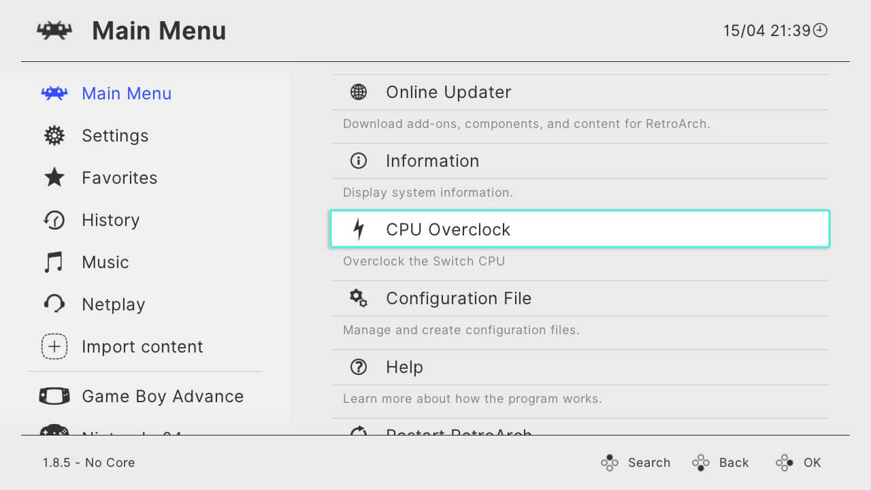Click the Netplay headset icon
Viewport: 871px width, 490px height.
(54, 304)
